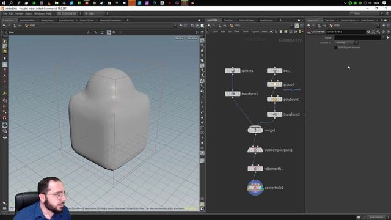Click the Auto Update button in status bar

(x=376, y=218)
